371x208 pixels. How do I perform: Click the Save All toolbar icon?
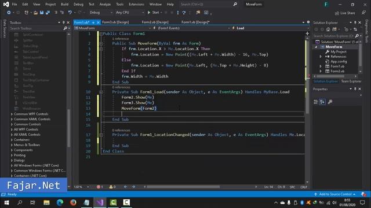pyautogui.click(x=48, y=13)
